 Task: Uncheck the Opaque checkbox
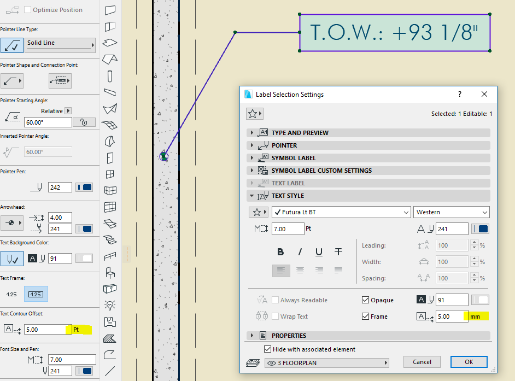[365, 300]
